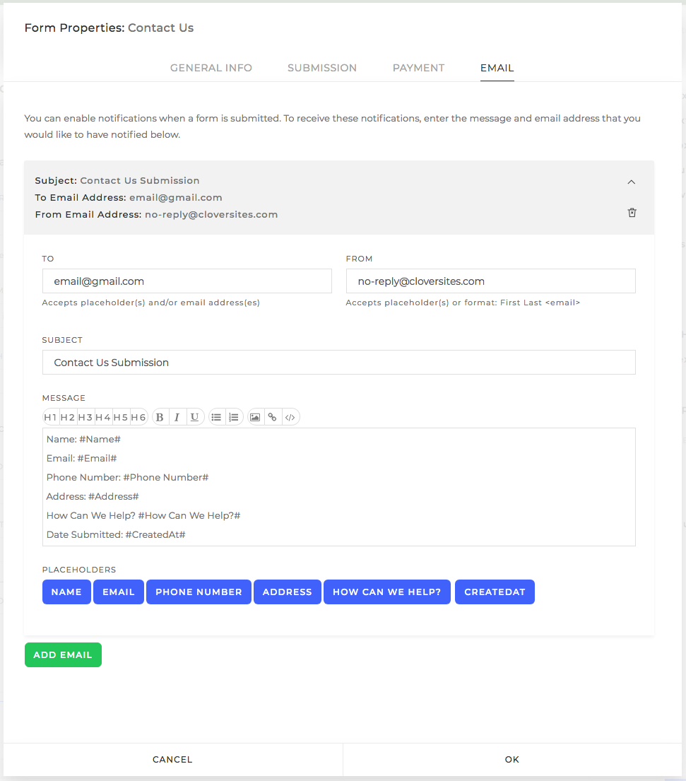The width and height of the screenshot is (686, 781).
Task: Confirm changes with the OK button
Action: tap(511, 759)
